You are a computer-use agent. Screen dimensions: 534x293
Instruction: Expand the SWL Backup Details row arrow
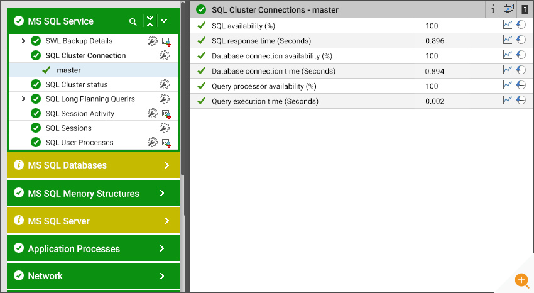(23, 41)
